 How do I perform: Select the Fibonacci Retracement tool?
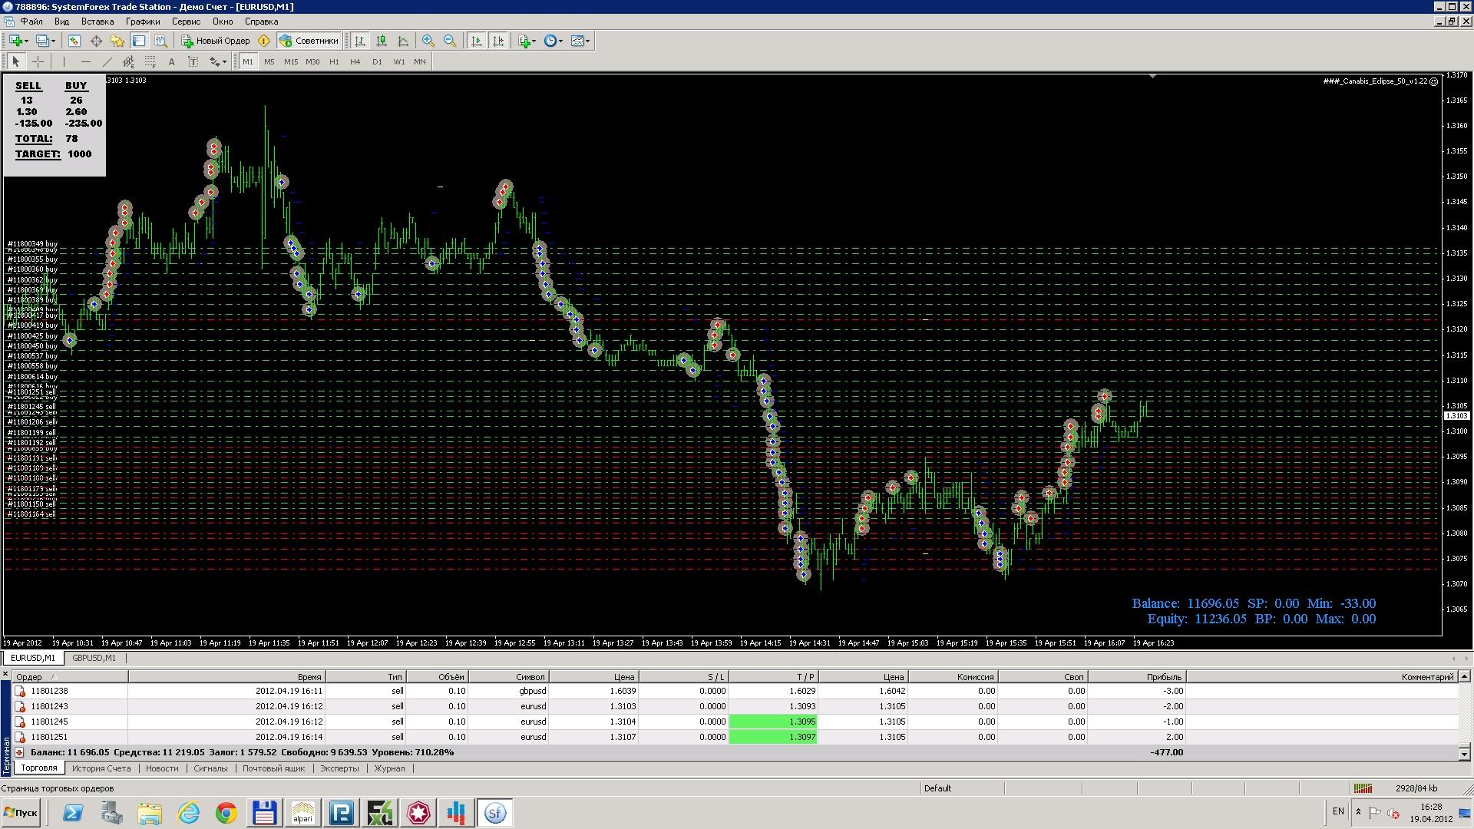[x=150, y=61]
